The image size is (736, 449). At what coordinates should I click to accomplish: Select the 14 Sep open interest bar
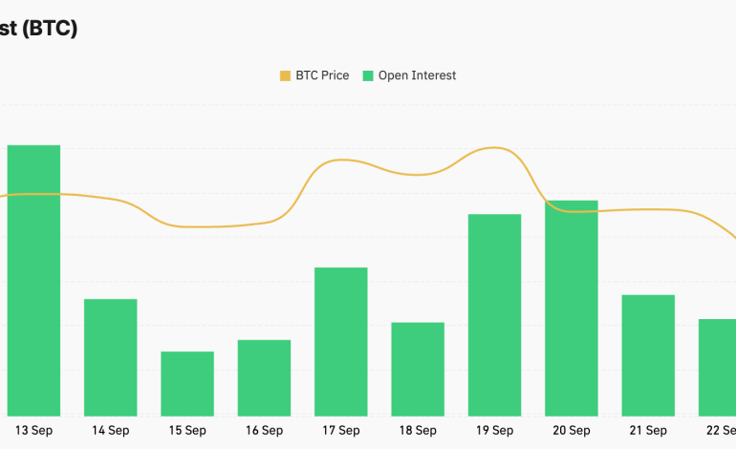tap(111, 357)
